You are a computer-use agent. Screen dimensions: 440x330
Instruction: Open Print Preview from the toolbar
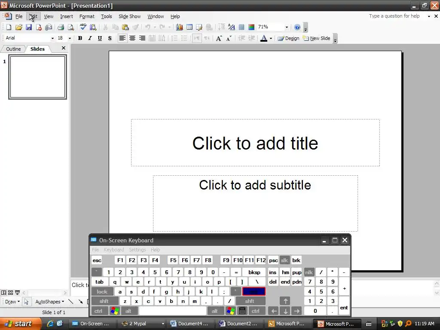point(71,27)
